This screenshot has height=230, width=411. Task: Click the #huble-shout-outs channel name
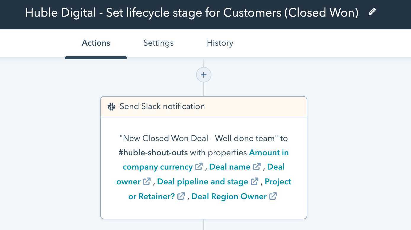point(153,153)
